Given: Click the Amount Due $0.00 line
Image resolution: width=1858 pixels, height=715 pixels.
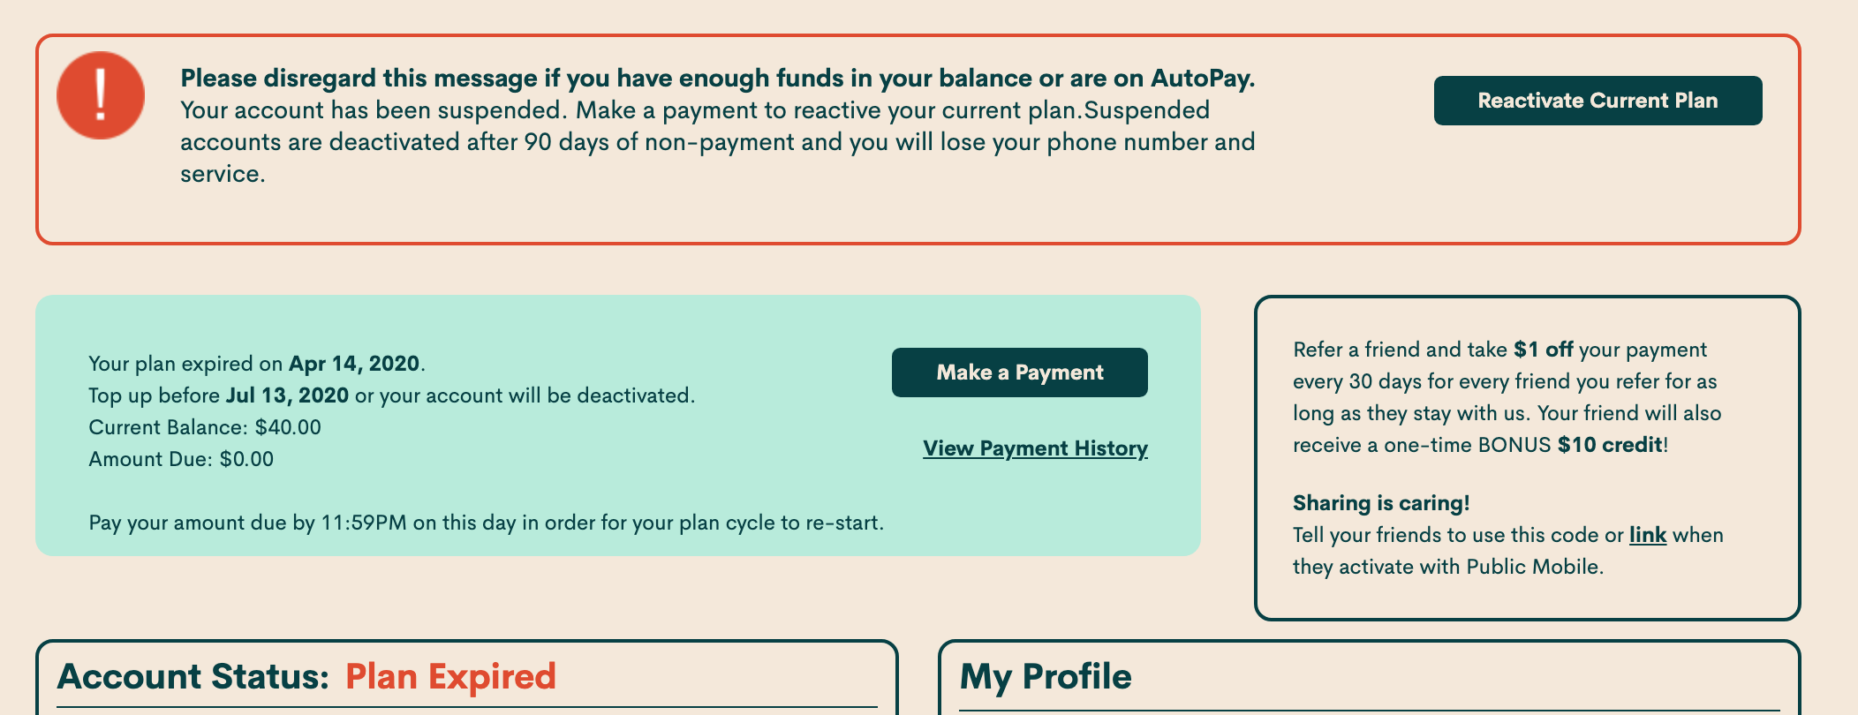Looking at the screenshot, I should coord(181,459).
